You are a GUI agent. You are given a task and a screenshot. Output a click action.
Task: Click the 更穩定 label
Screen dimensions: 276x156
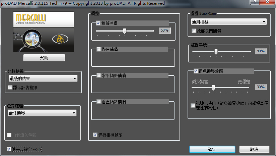(244, 82)
